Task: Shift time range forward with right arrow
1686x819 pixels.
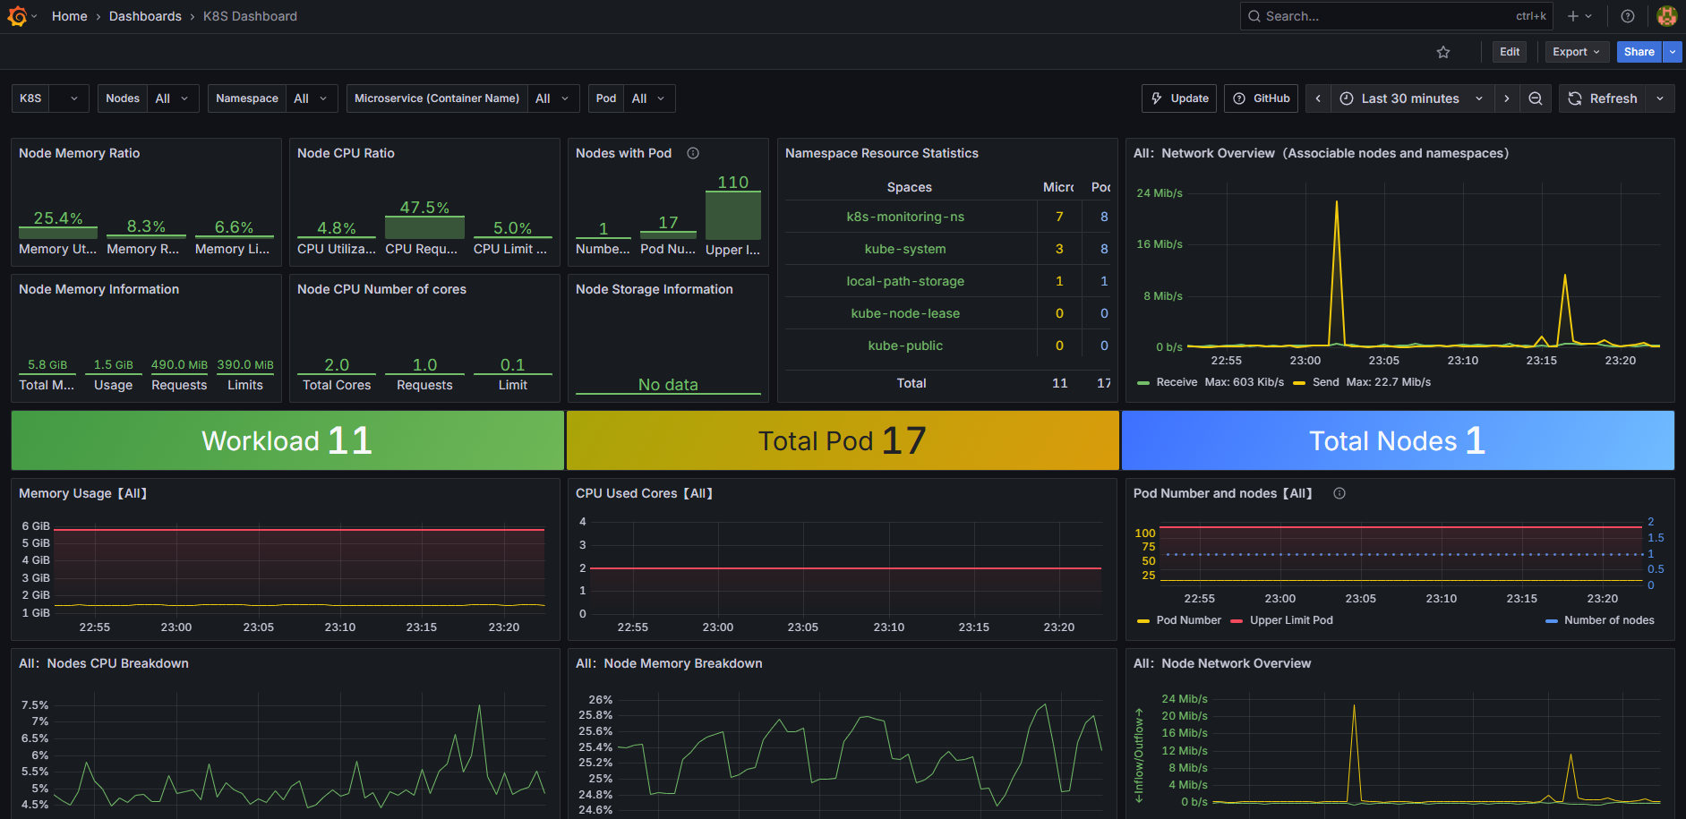Action: [x=1507, y=98]
